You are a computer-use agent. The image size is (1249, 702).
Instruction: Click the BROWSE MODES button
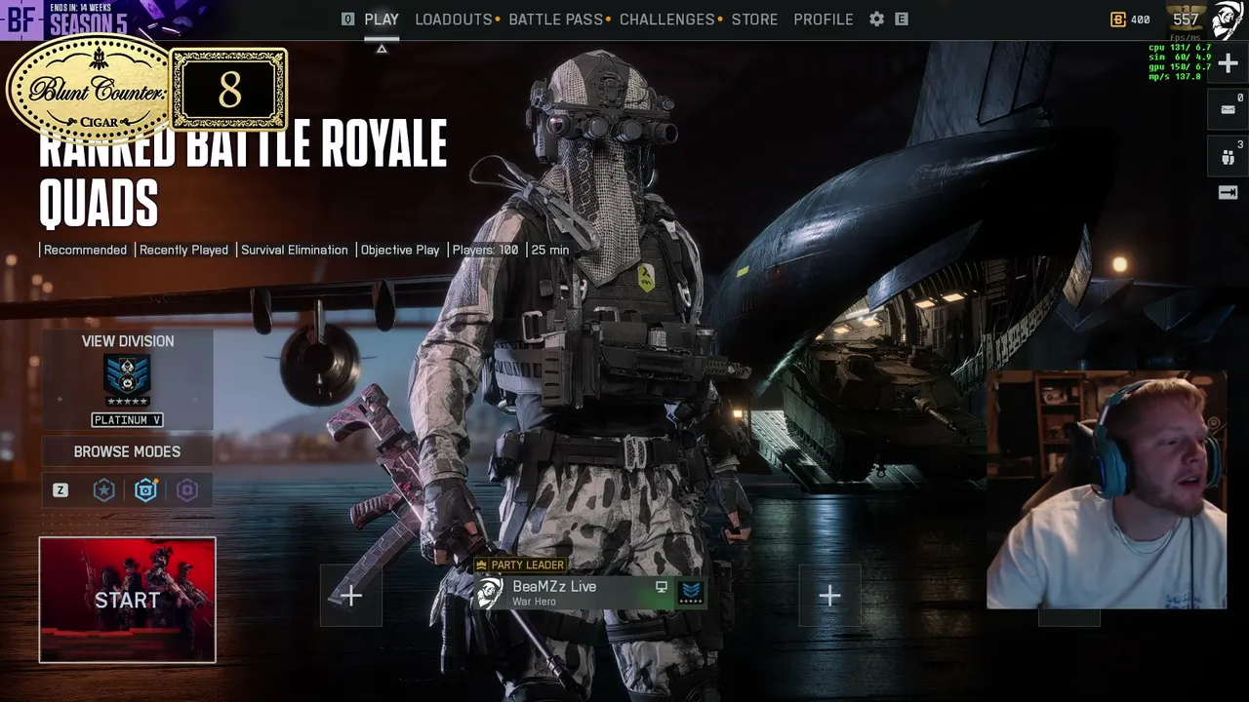(x=127, y=451)
